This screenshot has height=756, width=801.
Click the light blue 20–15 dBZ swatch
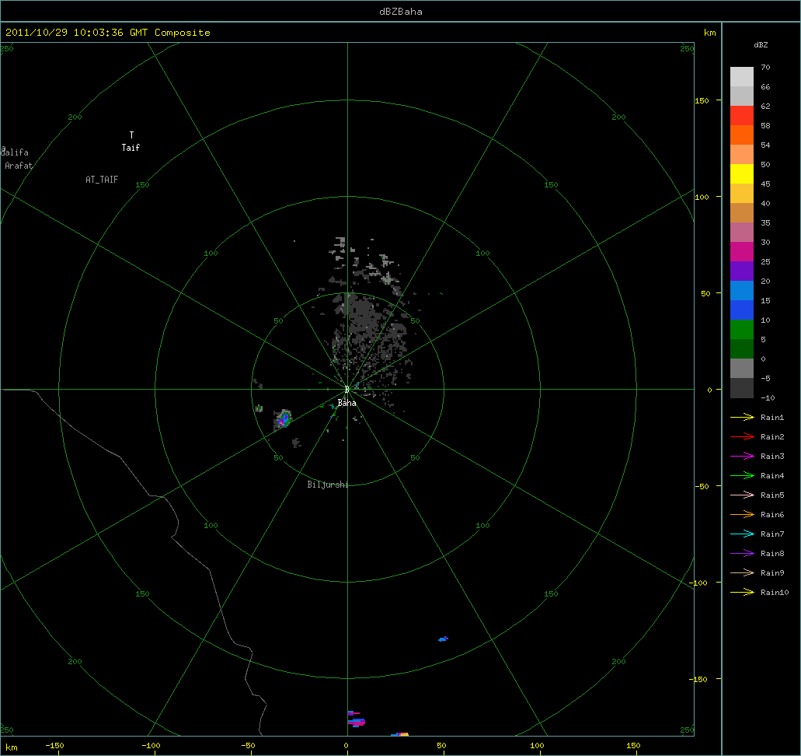coord(742,291)
